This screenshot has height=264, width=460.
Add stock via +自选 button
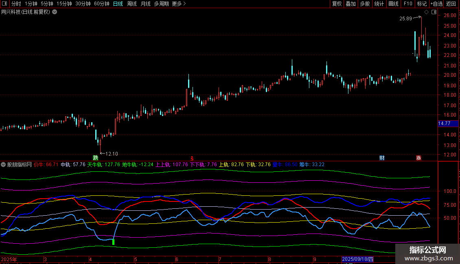(x=436, y=4)
